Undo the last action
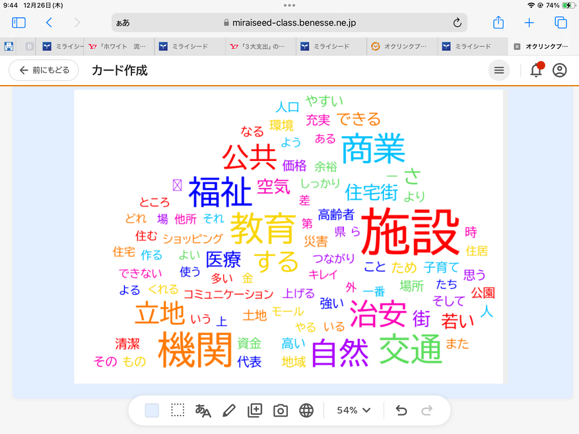Screen dimensions: 579x434 point(401,410)
